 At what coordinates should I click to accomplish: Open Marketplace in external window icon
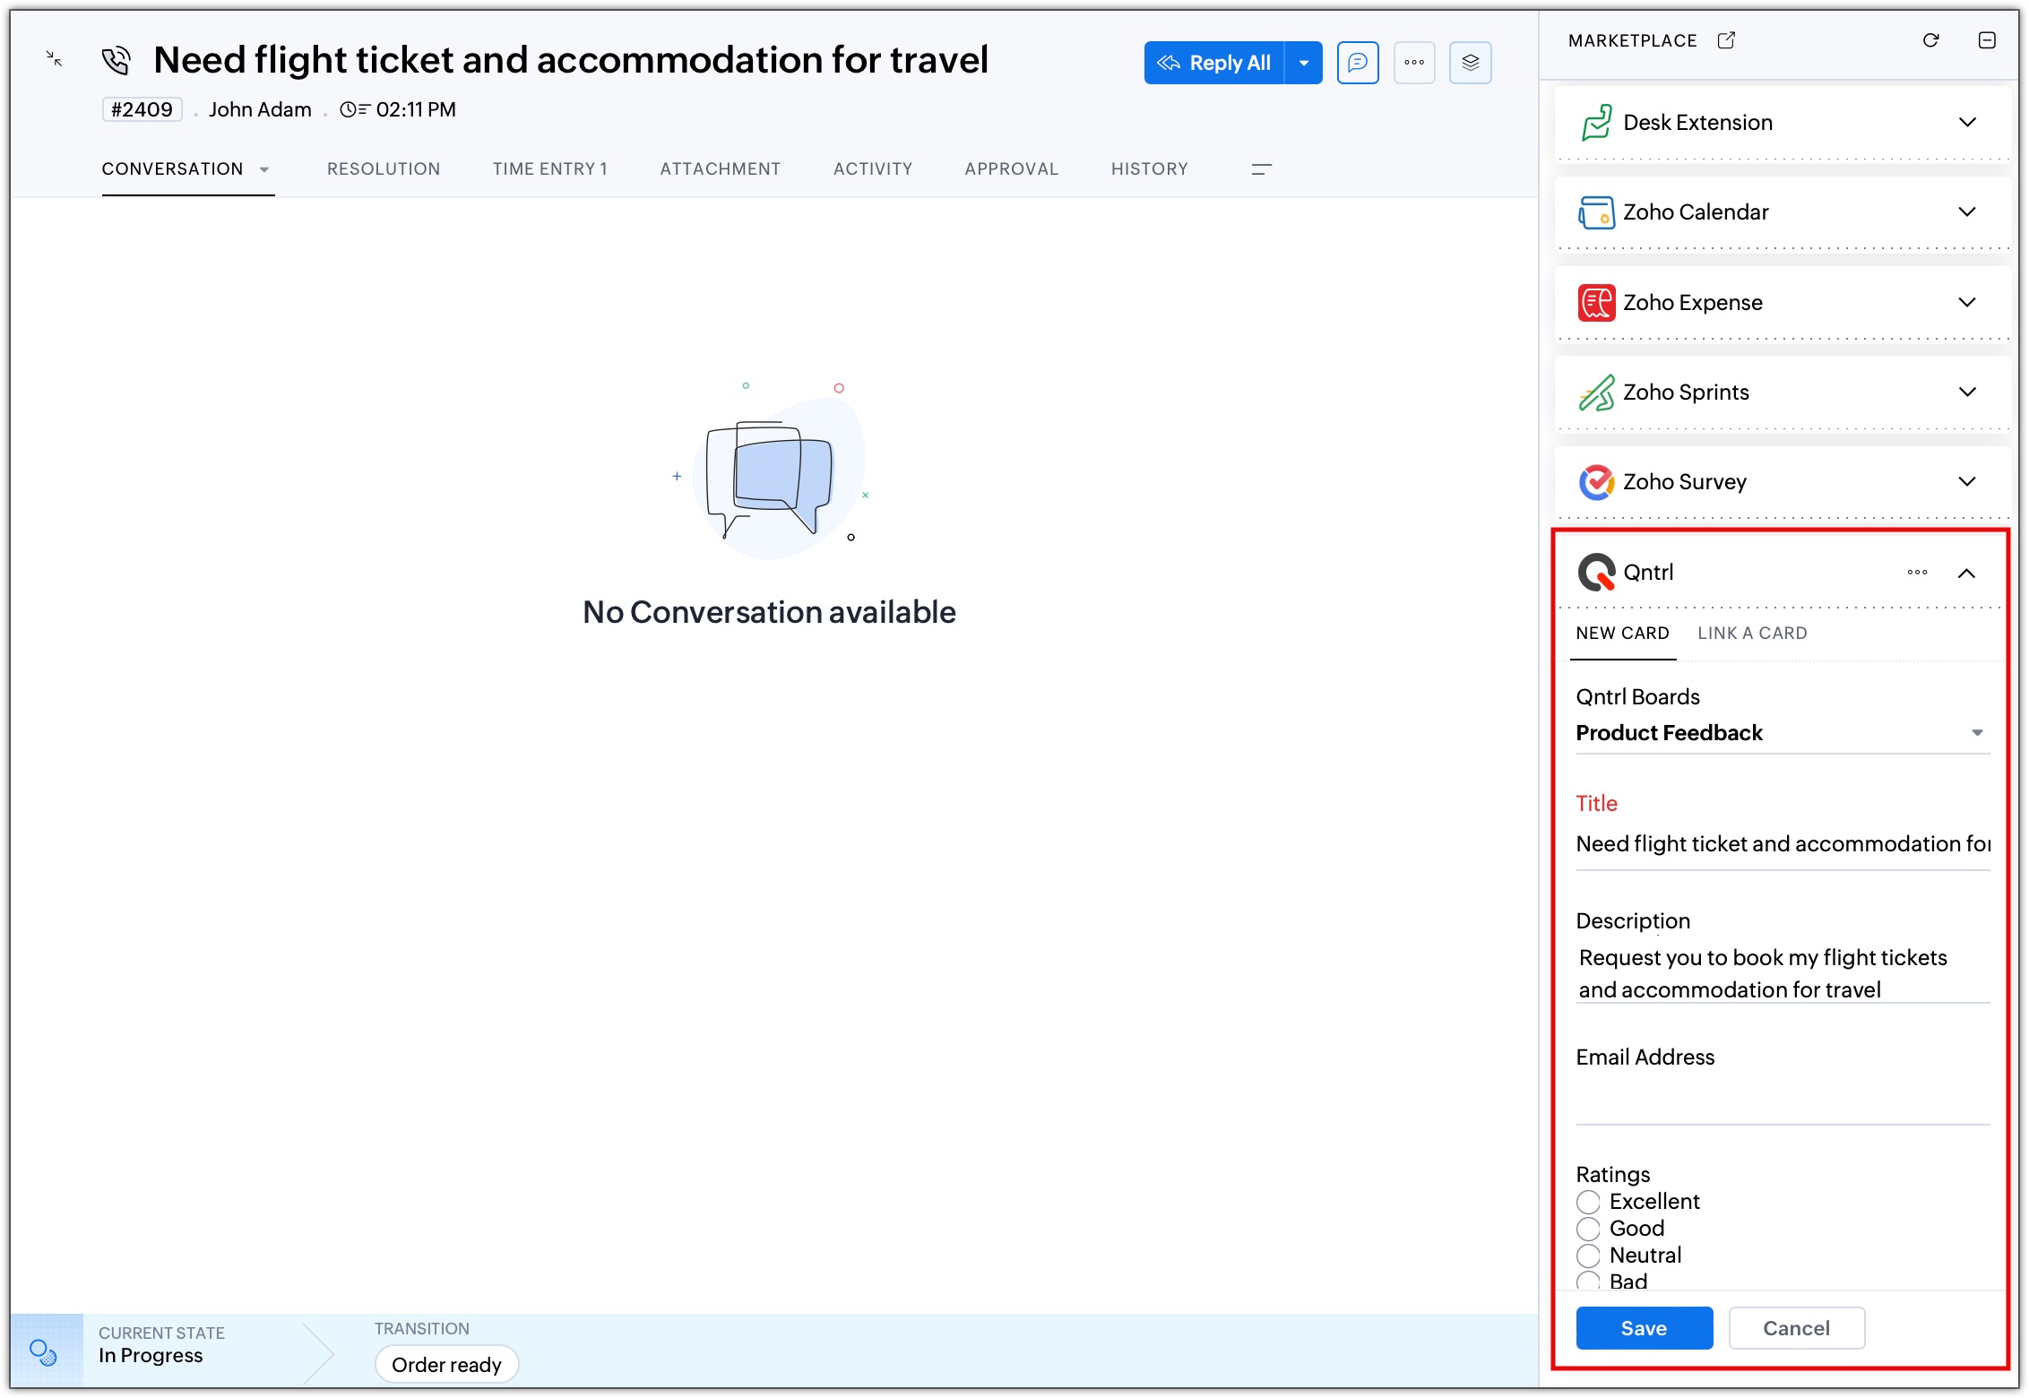coord(1725,40)
